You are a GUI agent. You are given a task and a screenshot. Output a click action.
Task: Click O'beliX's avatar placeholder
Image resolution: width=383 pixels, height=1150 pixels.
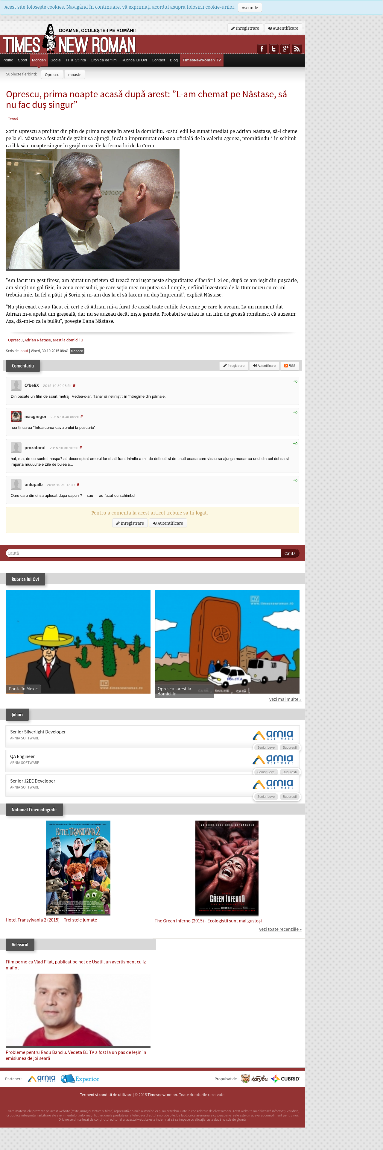tap(16, 385)
